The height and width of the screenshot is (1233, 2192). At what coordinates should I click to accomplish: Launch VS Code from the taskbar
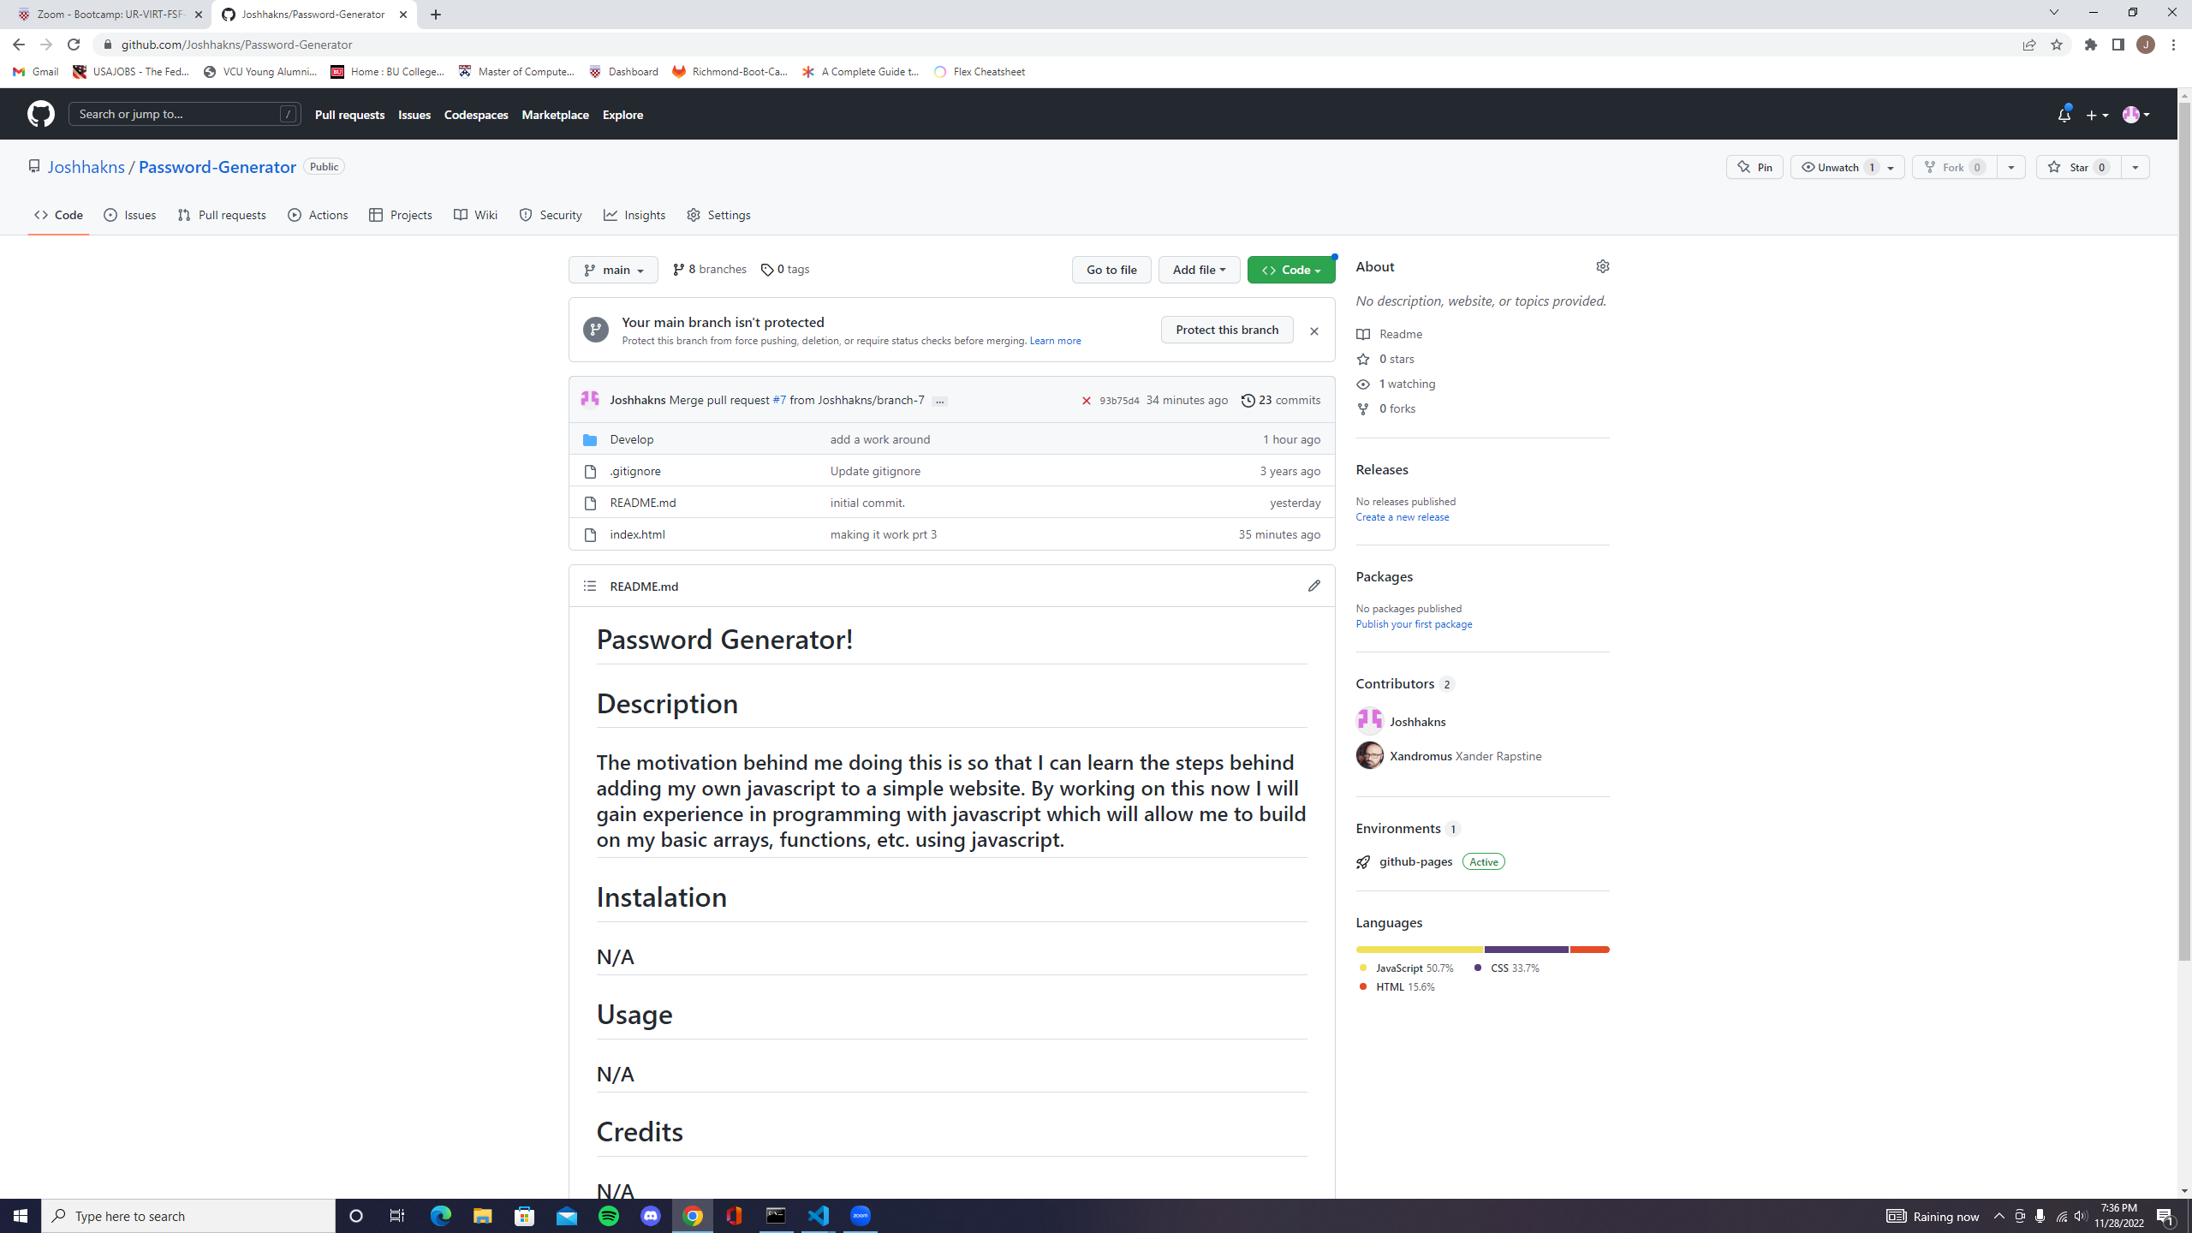819,1215
